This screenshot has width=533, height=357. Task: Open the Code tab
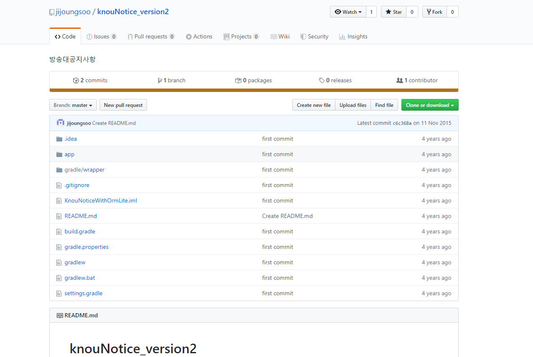(x=65, y=37)
